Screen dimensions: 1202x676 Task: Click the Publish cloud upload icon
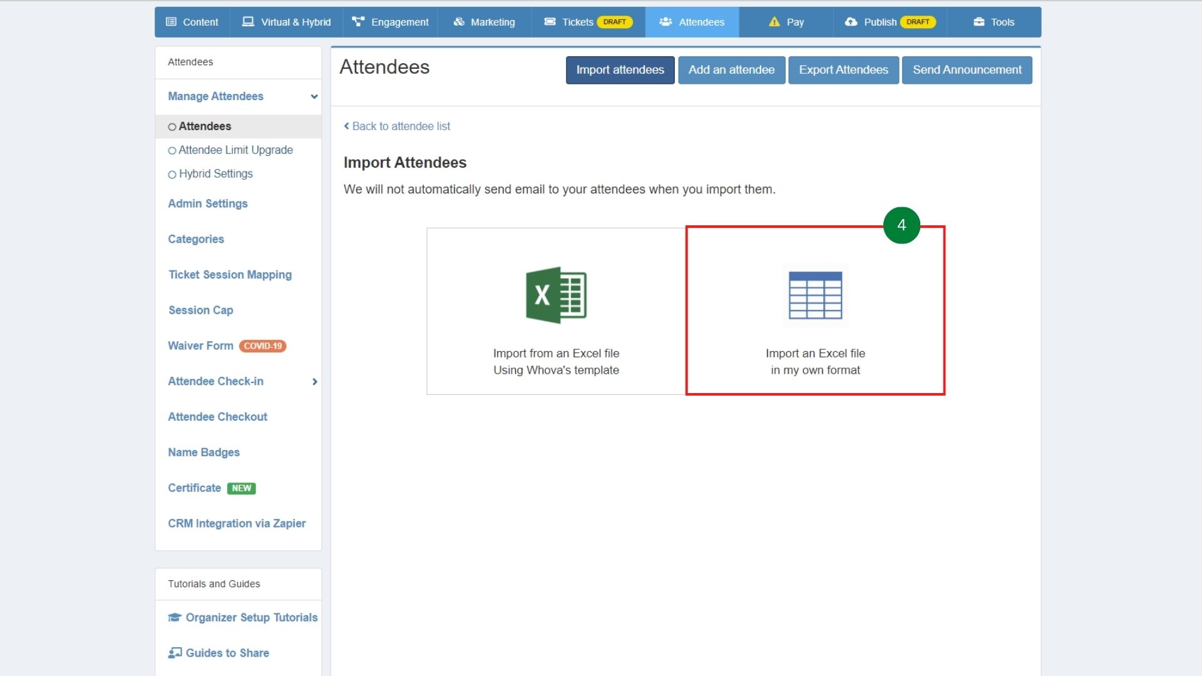pyautogui.click(x=851, y=22)
